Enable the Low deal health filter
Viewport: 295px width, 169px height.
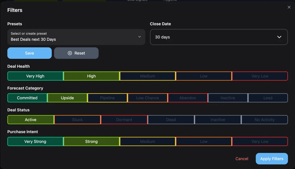pyautogui.click(x=204, y=76)
